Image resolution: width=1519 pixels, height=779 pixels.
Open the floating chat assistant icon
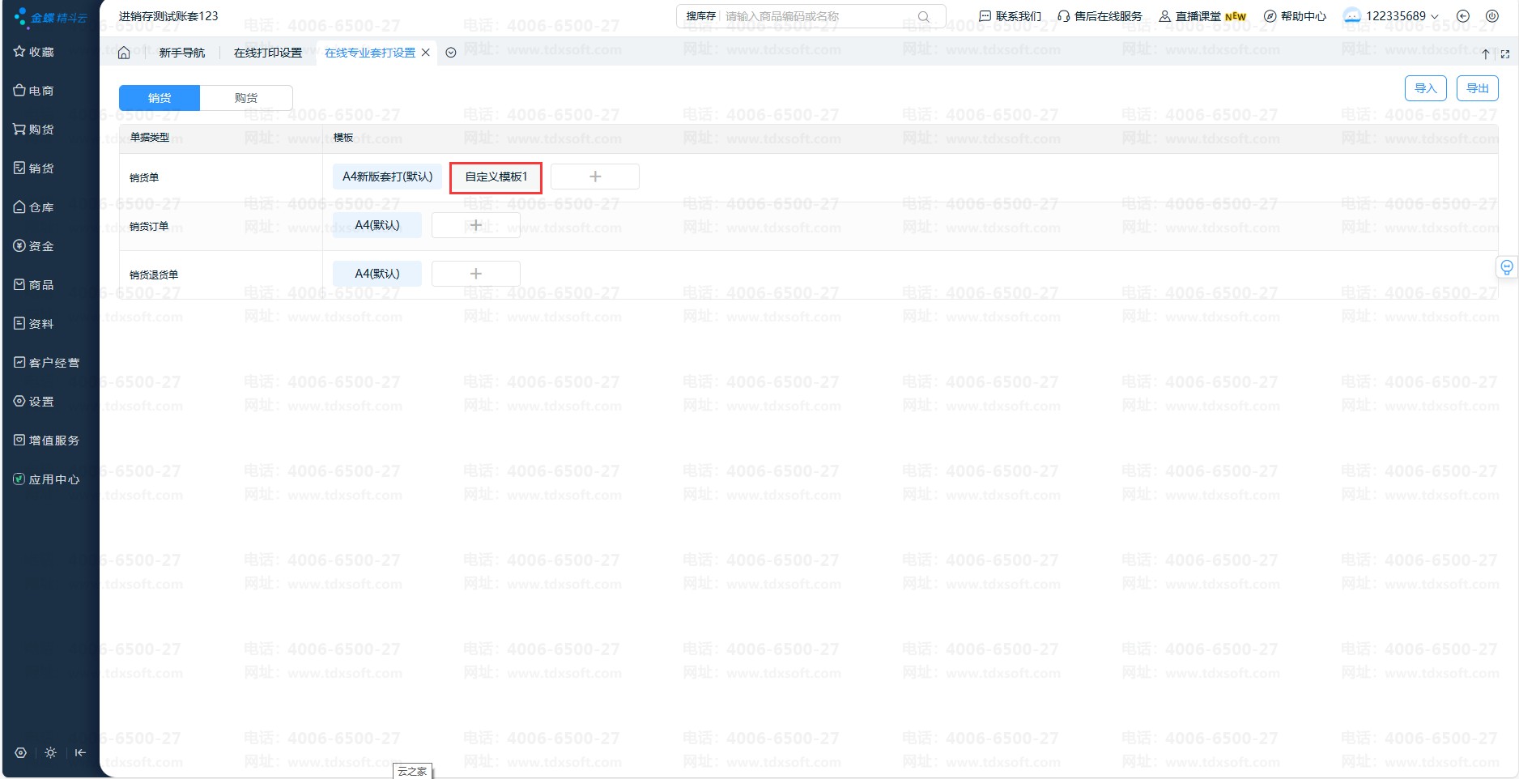1506,267
